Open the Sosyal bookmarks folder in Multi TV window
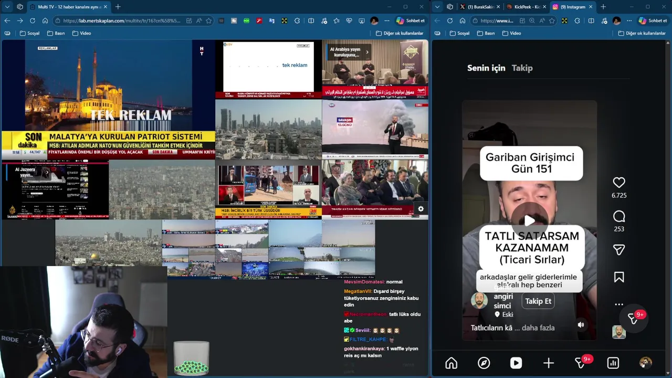The height and width of the screenshot is (378, 672). (x=29, y=33)
